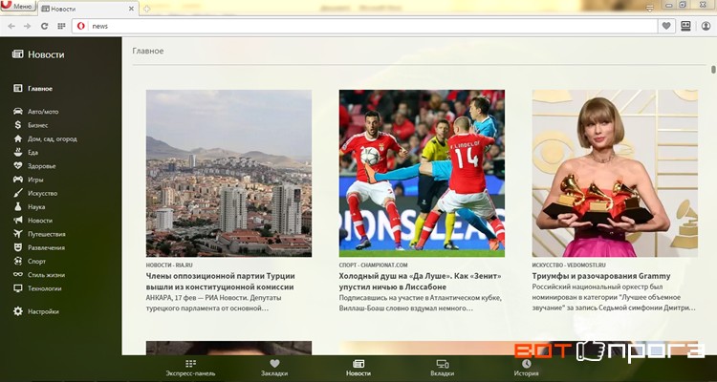This screenshot has height=382, width=717.
Task: Go back with the back arrow
Action: coord(11,26)
